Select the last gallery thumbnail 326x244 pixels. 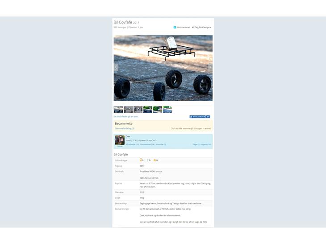click(x=167, y=110)
